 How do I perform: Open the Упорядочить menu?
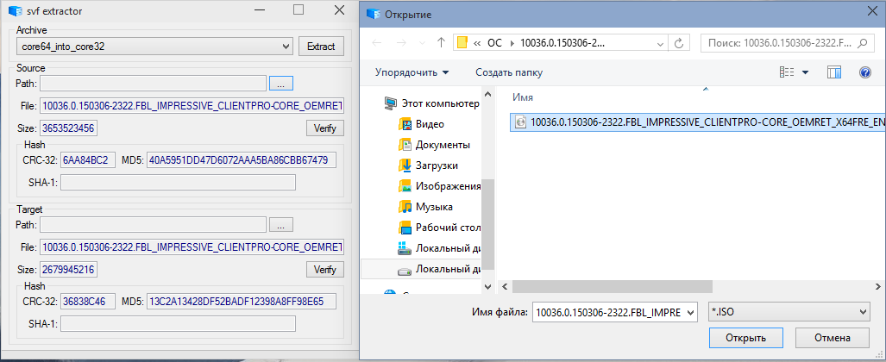[x=412, y=72]
